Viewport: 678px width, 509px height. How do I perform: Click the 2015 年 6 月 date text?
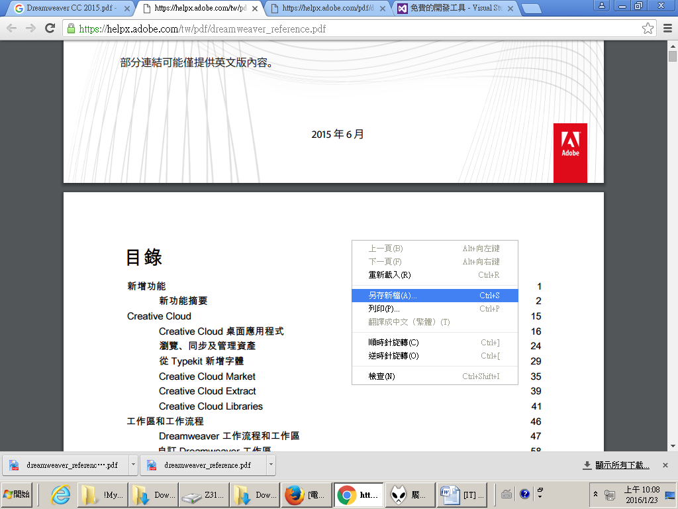click(x=337, y=135)
